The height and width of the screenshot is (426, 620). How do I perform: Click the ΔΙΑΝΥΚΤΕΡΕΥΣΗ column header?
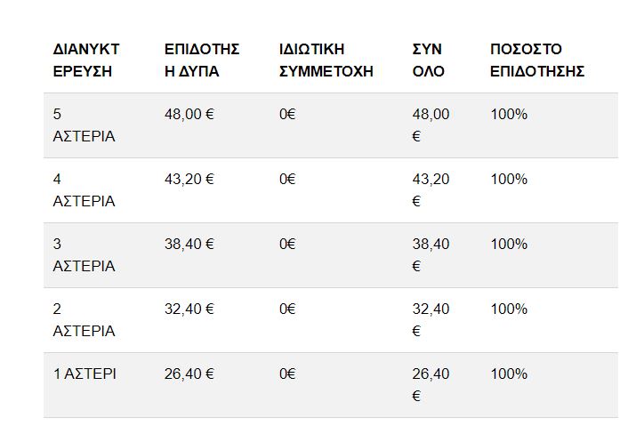click(86, 60)
